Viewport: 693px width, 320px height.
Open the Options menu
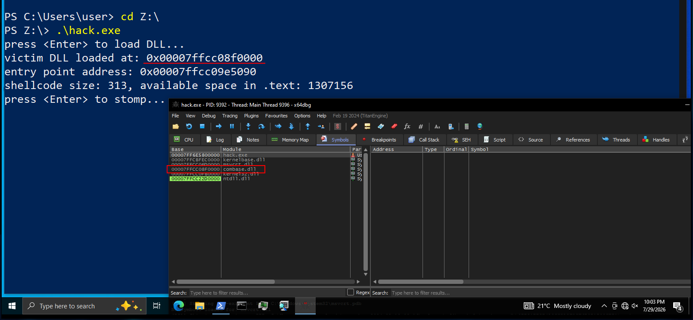pos(302,116)
